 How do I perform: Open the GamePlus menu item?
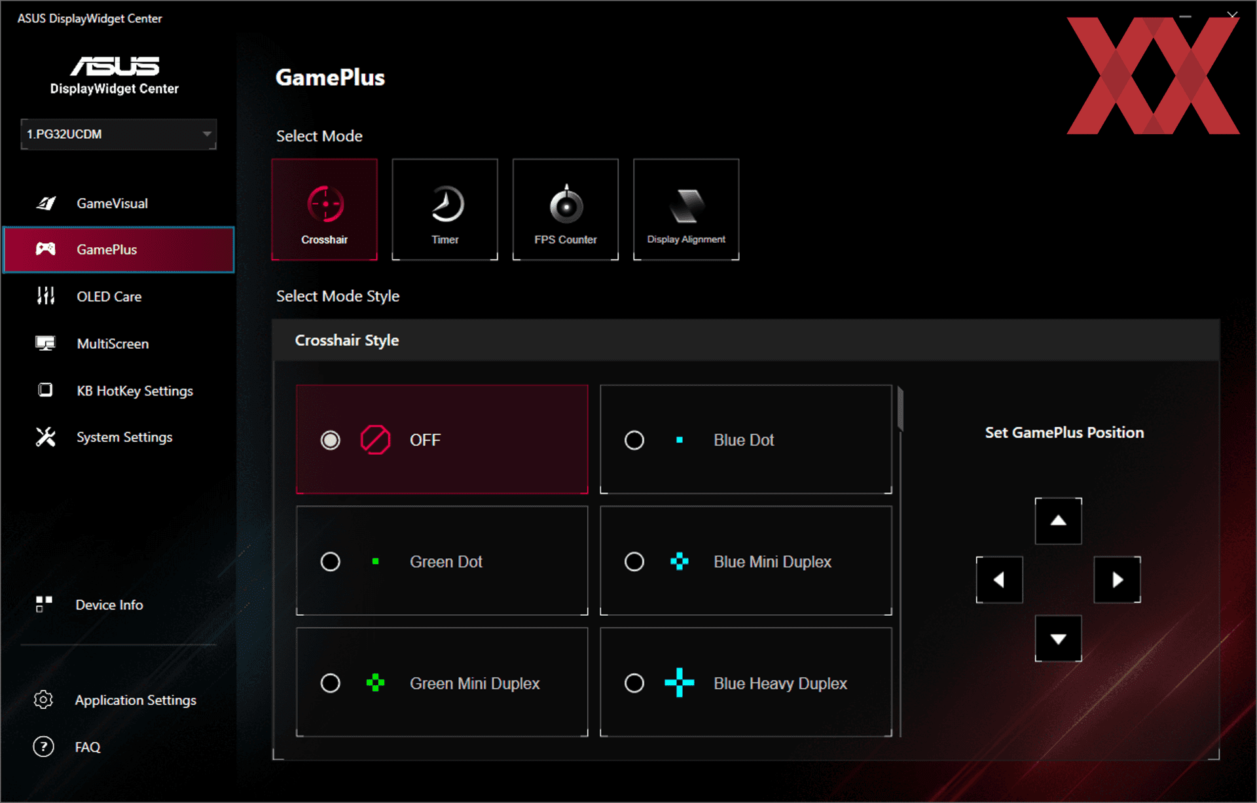(118, 249)
